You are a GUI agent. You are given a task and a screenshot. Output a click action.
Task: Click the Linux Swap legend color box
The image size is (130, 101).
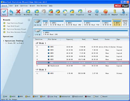tap(48, 97)
